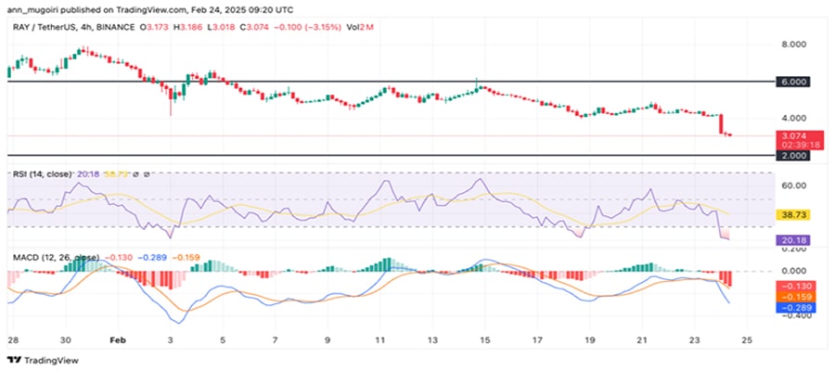Click the Vol 2M volume readout
Viewport: 835px width, 371px height.
point(359,27)
